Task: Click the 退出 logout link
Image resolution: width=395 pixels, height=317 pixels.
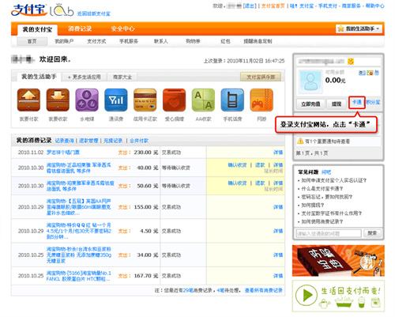Action: pos(250,6)
